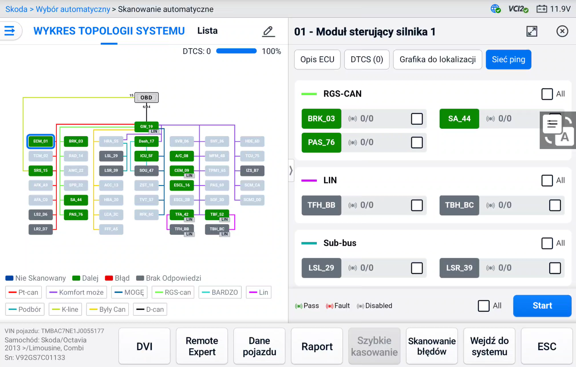Toggle the Pt-can legend filter
Viewport: 576px width, 367px height.
click(24, 292)
